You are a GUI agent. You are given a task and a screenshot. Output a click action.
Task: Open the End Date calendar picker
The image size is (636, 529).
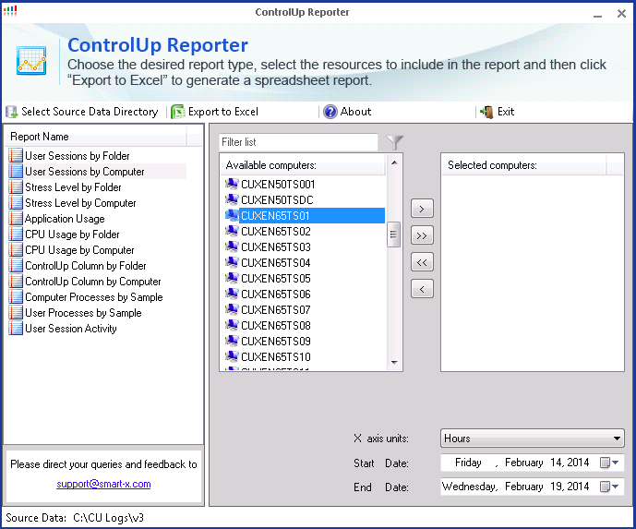[x=609, y=487]
